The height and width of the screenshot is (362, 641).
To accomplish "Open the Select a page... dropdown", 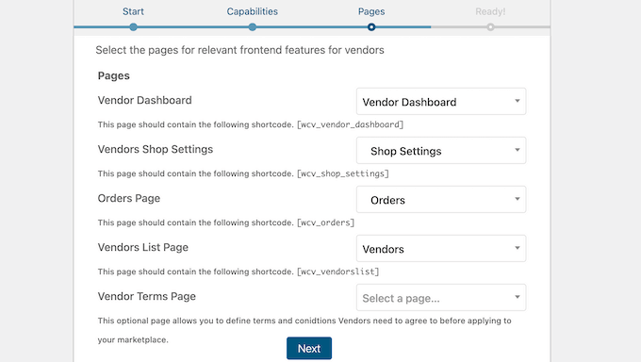I will click(x=441, y=298).
